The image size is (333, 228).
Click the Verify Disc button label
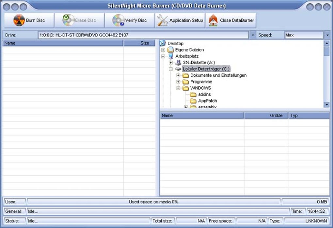tap(136, 20)
